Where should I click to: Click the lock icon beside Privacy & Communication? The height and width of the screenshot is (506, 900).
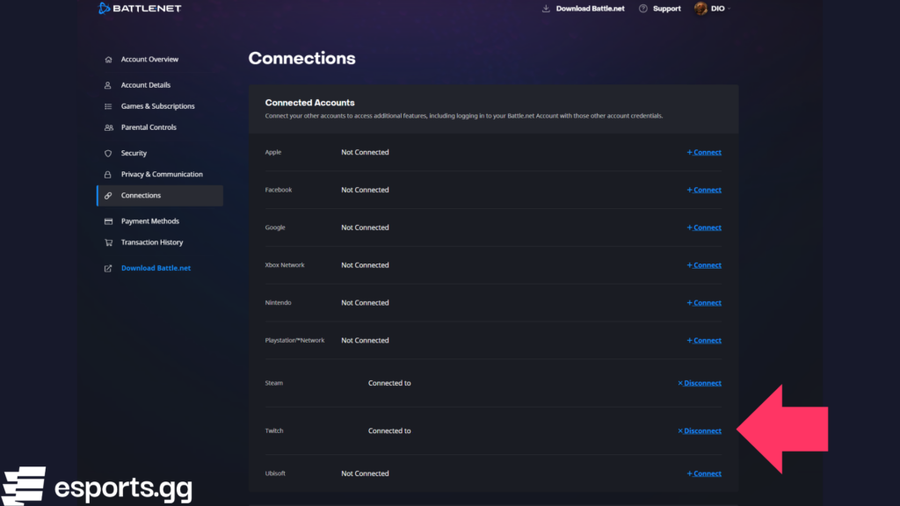106,174
